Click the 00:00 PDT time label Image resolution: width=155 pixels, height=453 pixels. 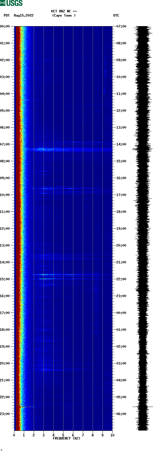(5, 26)
